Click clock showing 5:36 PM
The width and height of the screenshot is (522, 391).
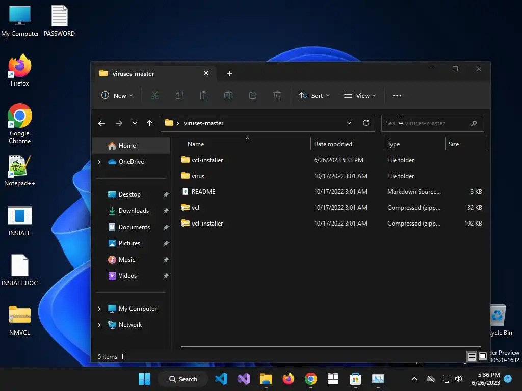(485, 379)
